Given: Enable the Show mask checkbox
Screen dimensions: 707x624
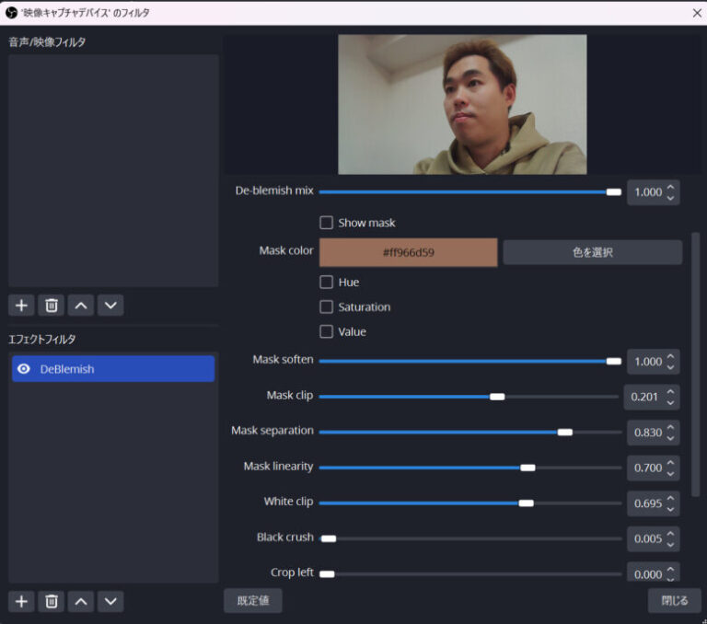Looking at the screenshot, I should pyautogui.click(x=326, y=223).
